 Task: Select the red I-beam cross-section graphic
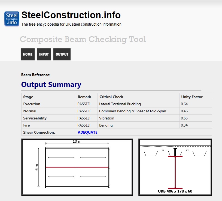[175, 172]
